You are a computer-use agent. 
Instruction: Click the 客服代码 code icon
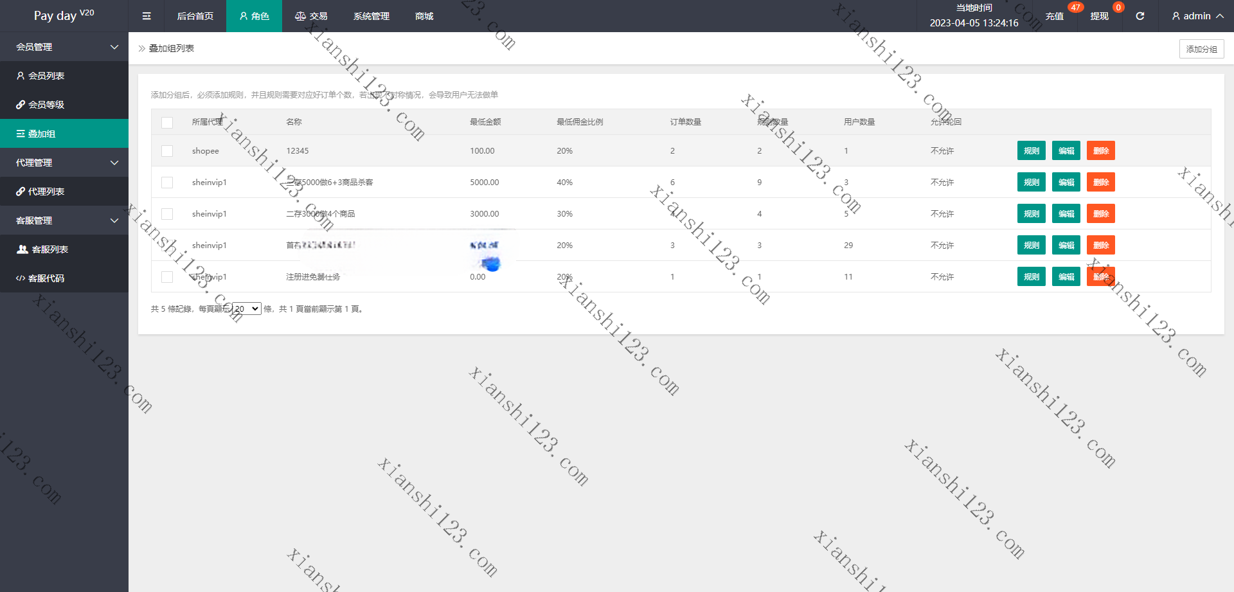(21, 278)
